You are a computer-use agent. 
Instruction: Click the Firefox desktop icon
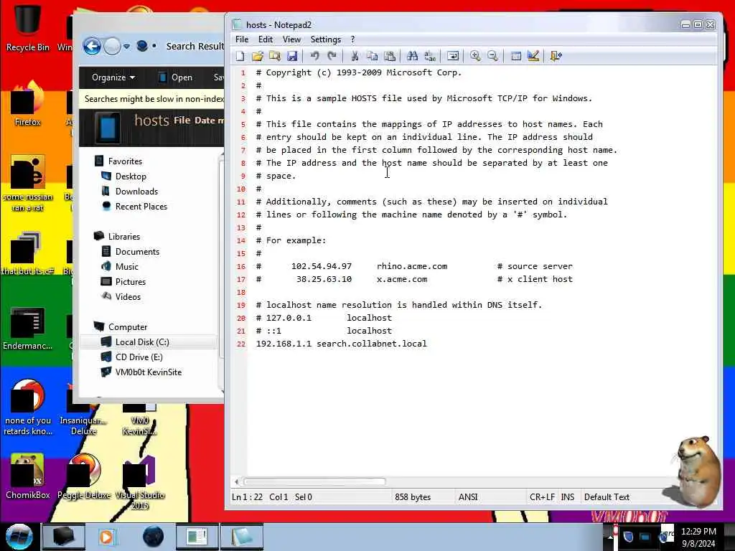(27, 104)
